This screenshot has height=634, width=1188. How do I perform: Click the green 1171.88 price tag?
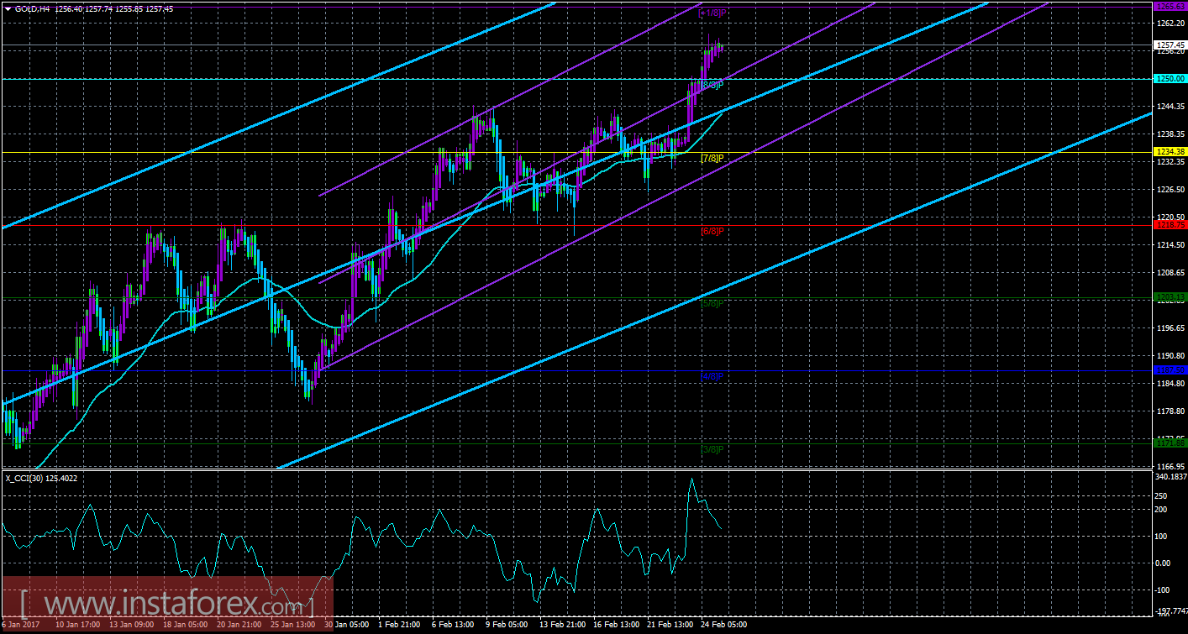click(x=1170, y=443)
